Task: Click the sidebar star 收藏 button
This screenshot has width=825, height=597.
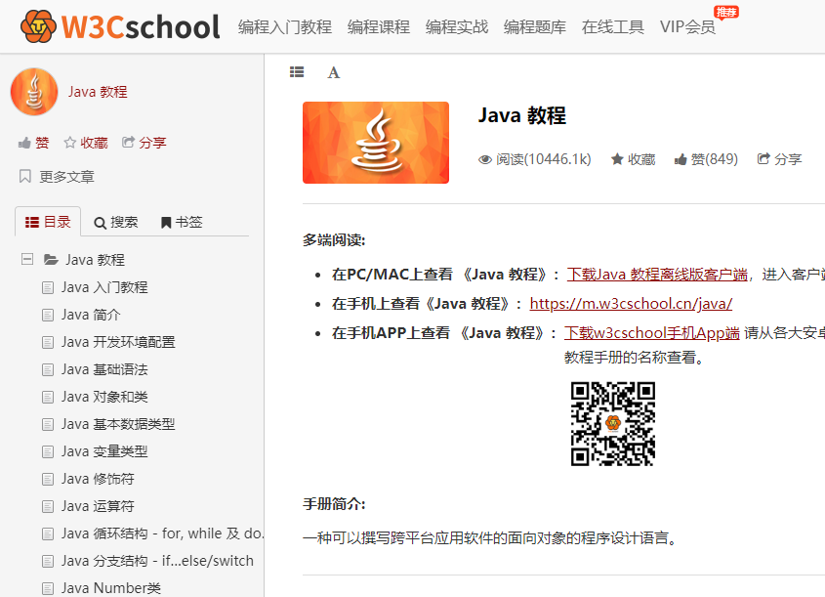Action: pyautogui.click(x=86, y=143)
